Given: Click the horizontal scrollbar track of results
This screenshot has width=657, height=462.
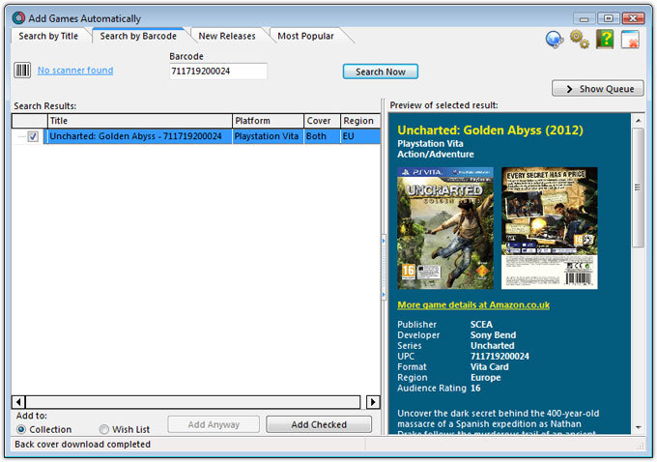Looking at the screenshot, I should pos(192,402).
